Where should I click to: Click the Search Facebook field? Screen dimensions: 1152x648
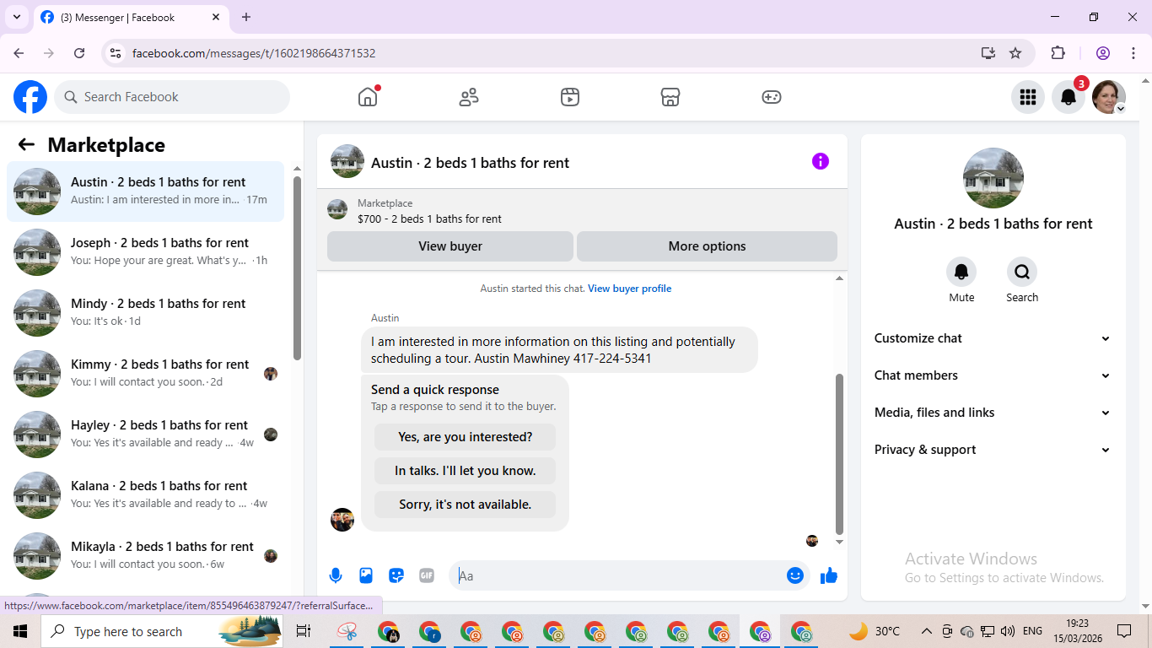pyautogui.click(x=172, y=97)
